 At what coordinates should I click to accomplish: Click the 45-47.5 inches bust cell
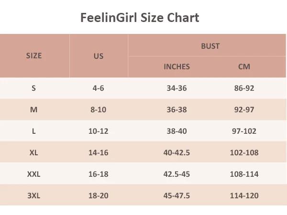tap(177, 195)
